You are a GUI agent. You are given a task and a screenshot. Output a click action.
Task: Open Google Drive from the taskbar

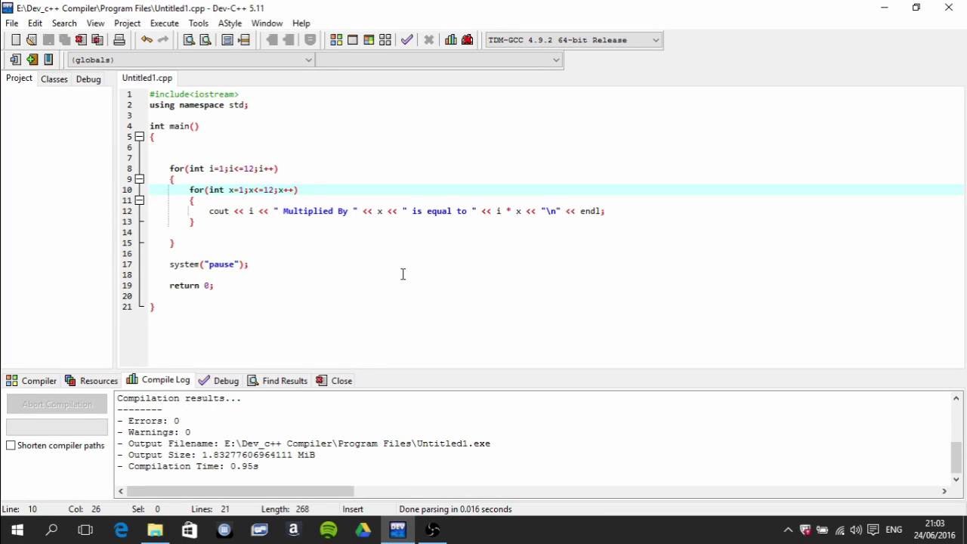coord(363,530)
